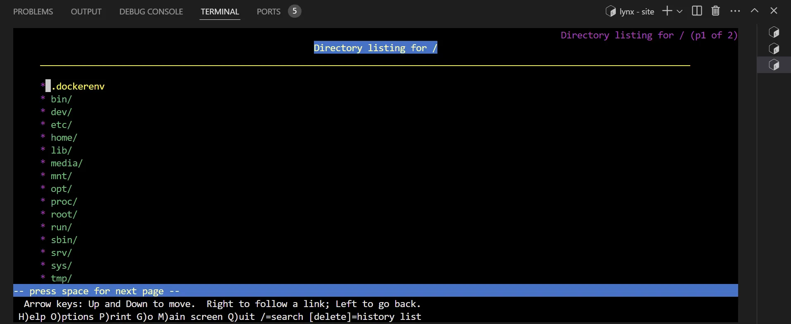The width and height of the screenshot is (791, 324).
Task: Click the new terminal plus icon
Action: [x=667, y=11]
